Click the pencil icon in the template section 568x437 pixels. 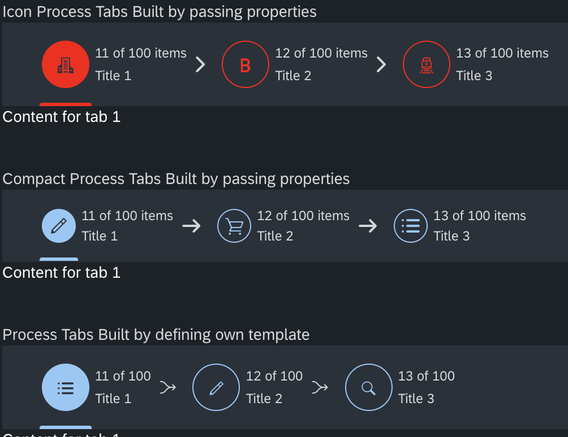(x=216, y=387)
